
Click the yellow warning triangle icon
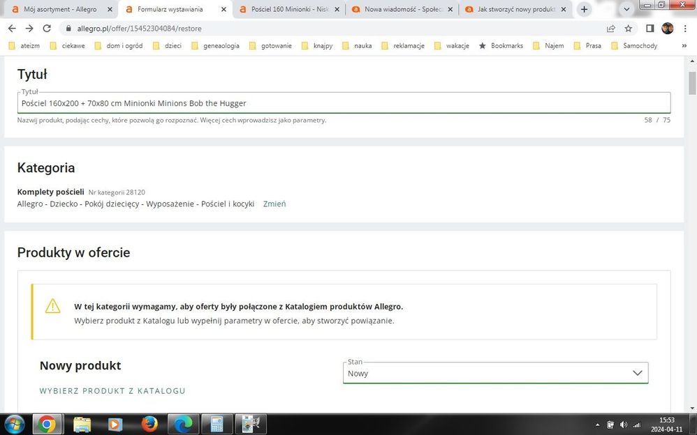coord(52,306)
